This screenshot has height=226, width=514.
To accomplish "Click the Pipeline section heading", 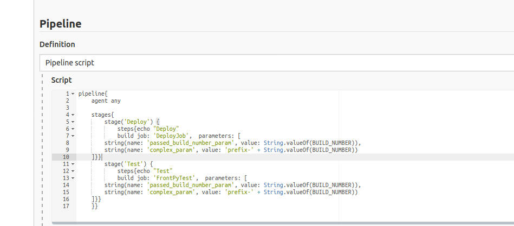I will click(x=61, y=24).
